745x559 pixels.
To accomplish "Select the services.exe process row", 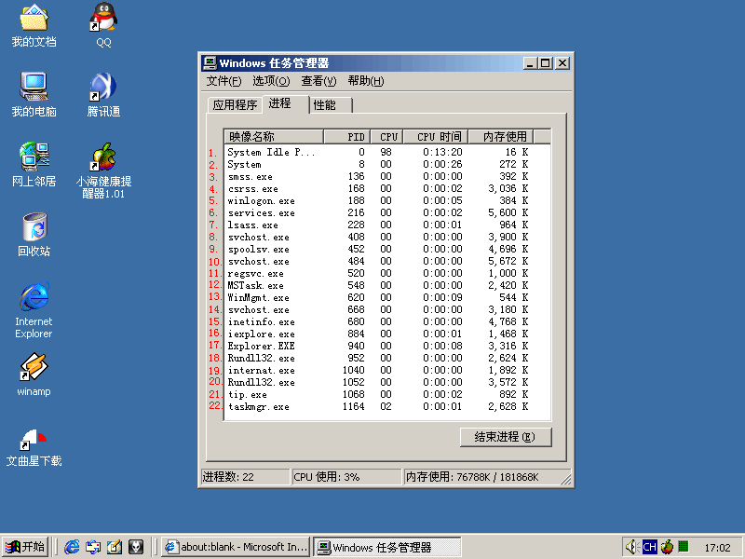I will 387,213.
